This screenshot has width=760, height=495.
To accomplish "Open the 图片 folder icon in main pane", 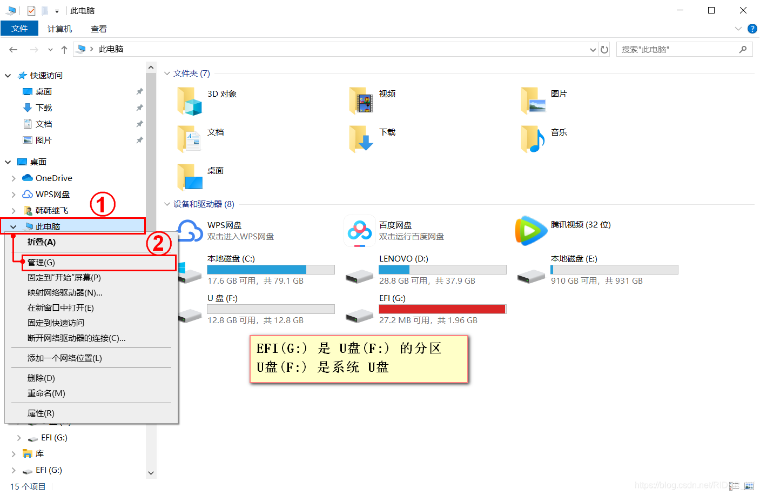I will click(x=533, y=101).
